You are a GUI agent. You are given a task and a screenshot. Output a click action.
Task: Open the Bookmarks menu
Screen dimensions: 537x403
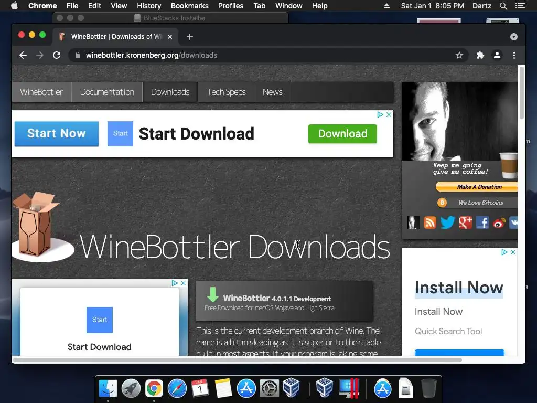(x=190, y=6)
